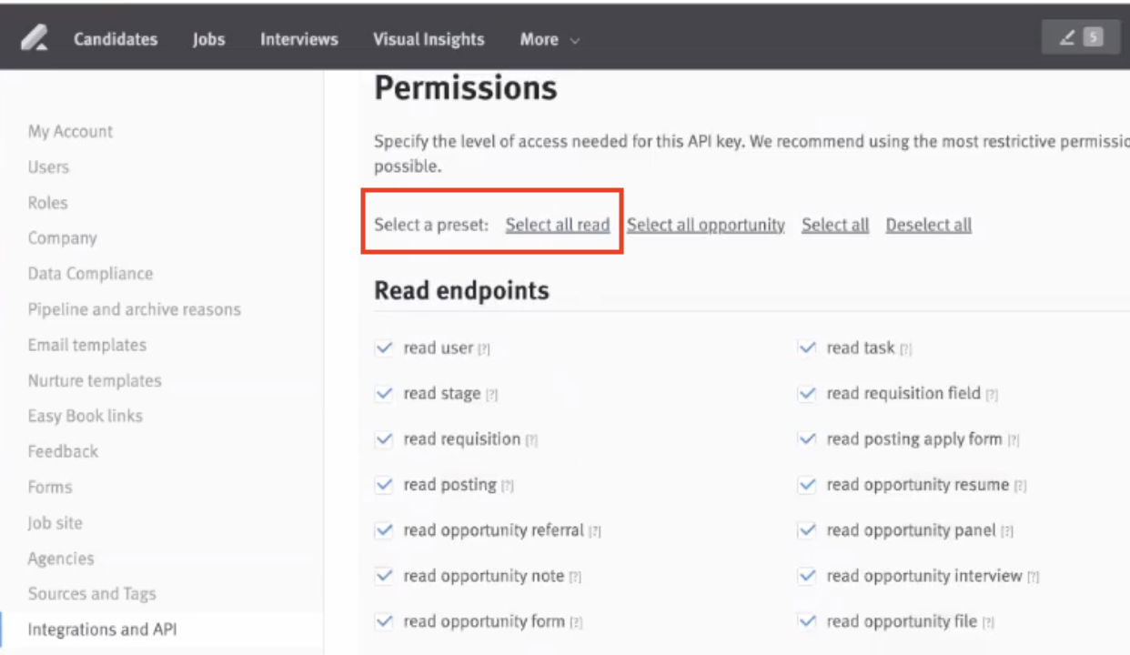This screenshot has height=655, width=1130.
Task: Toggle the read requisition field checkbox
Action: tap(807, 394)
